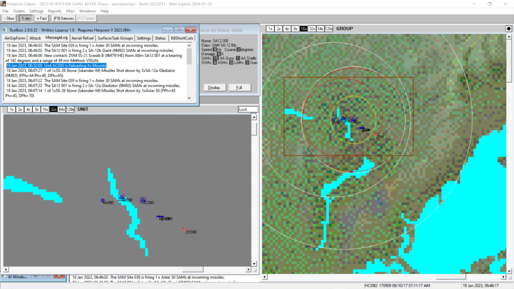Click MessageLog scrollbar down arrow

(x=189, y=98)
